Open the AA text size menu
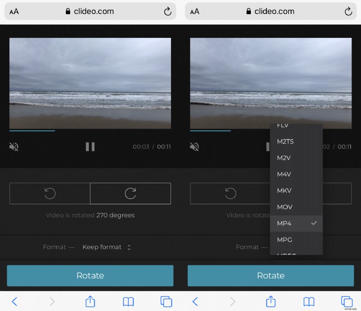361x311 pixels. click(x=14, y=11)
